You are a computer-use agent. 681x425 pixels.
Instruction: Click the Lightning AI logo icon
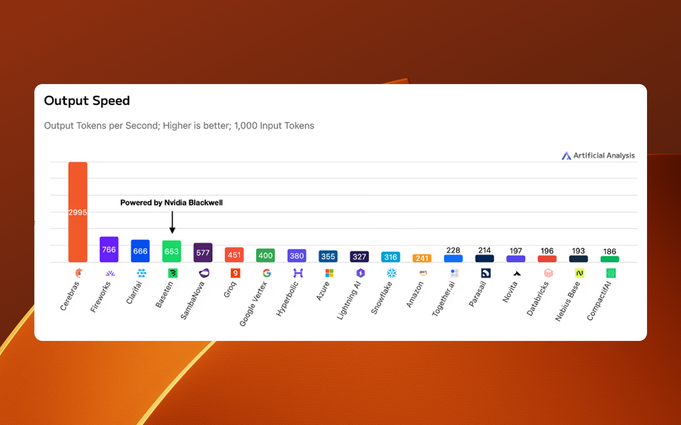point(361,273)
